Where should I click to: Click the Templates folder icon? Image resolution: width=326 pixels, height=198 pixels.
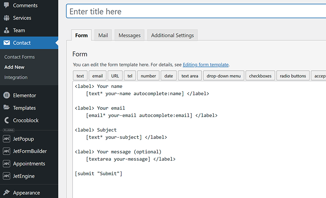pos(6,108)
